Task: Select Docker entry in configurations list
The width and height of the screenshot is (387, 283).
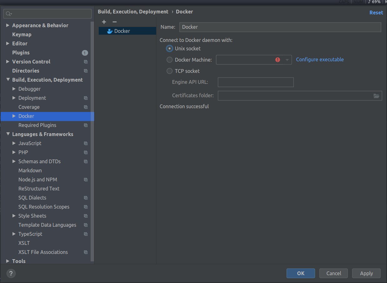Action: click(x=127, y=31)
